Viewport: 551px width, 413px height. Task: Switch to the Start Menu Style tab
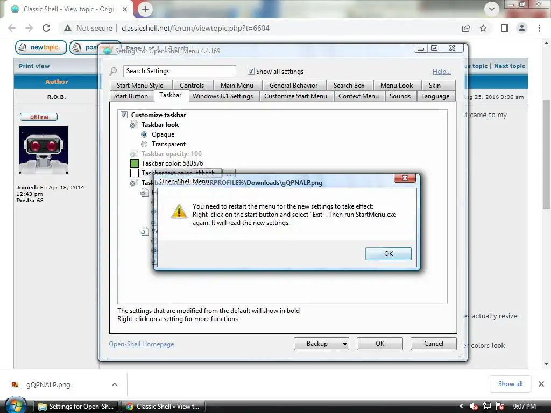click(x=140, y=86)
